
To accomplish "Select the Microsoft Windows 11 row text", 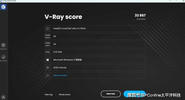I will coord(67,60).
